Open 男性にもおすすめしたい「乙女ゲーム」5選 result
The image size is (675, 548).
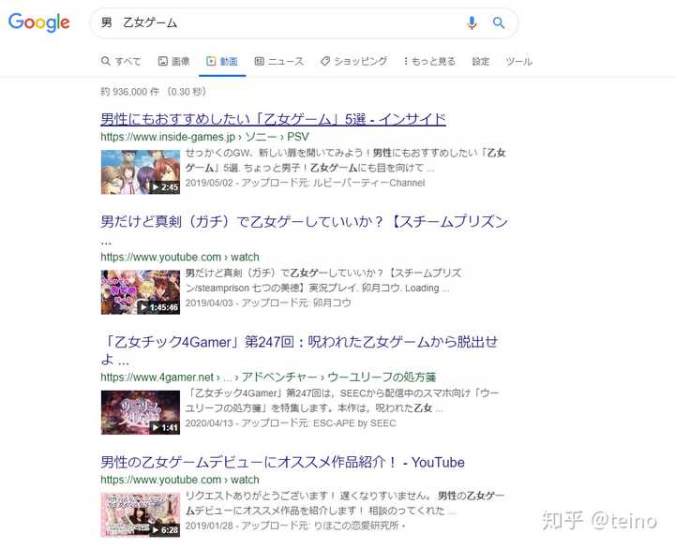pos(273,119)
